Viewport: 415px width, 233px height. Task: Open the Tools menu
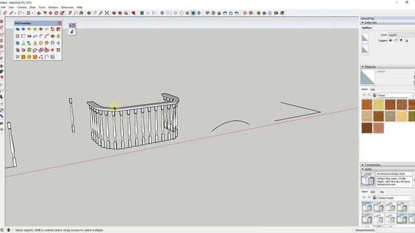pyautogui.click(x=41, y=7)
